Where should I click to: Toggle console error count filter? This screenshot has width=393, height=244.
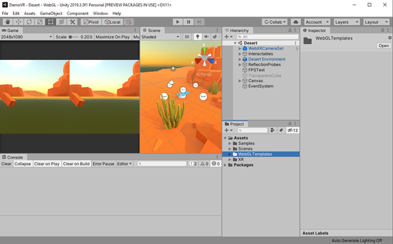pyautogui.click(x=216, y=164)
